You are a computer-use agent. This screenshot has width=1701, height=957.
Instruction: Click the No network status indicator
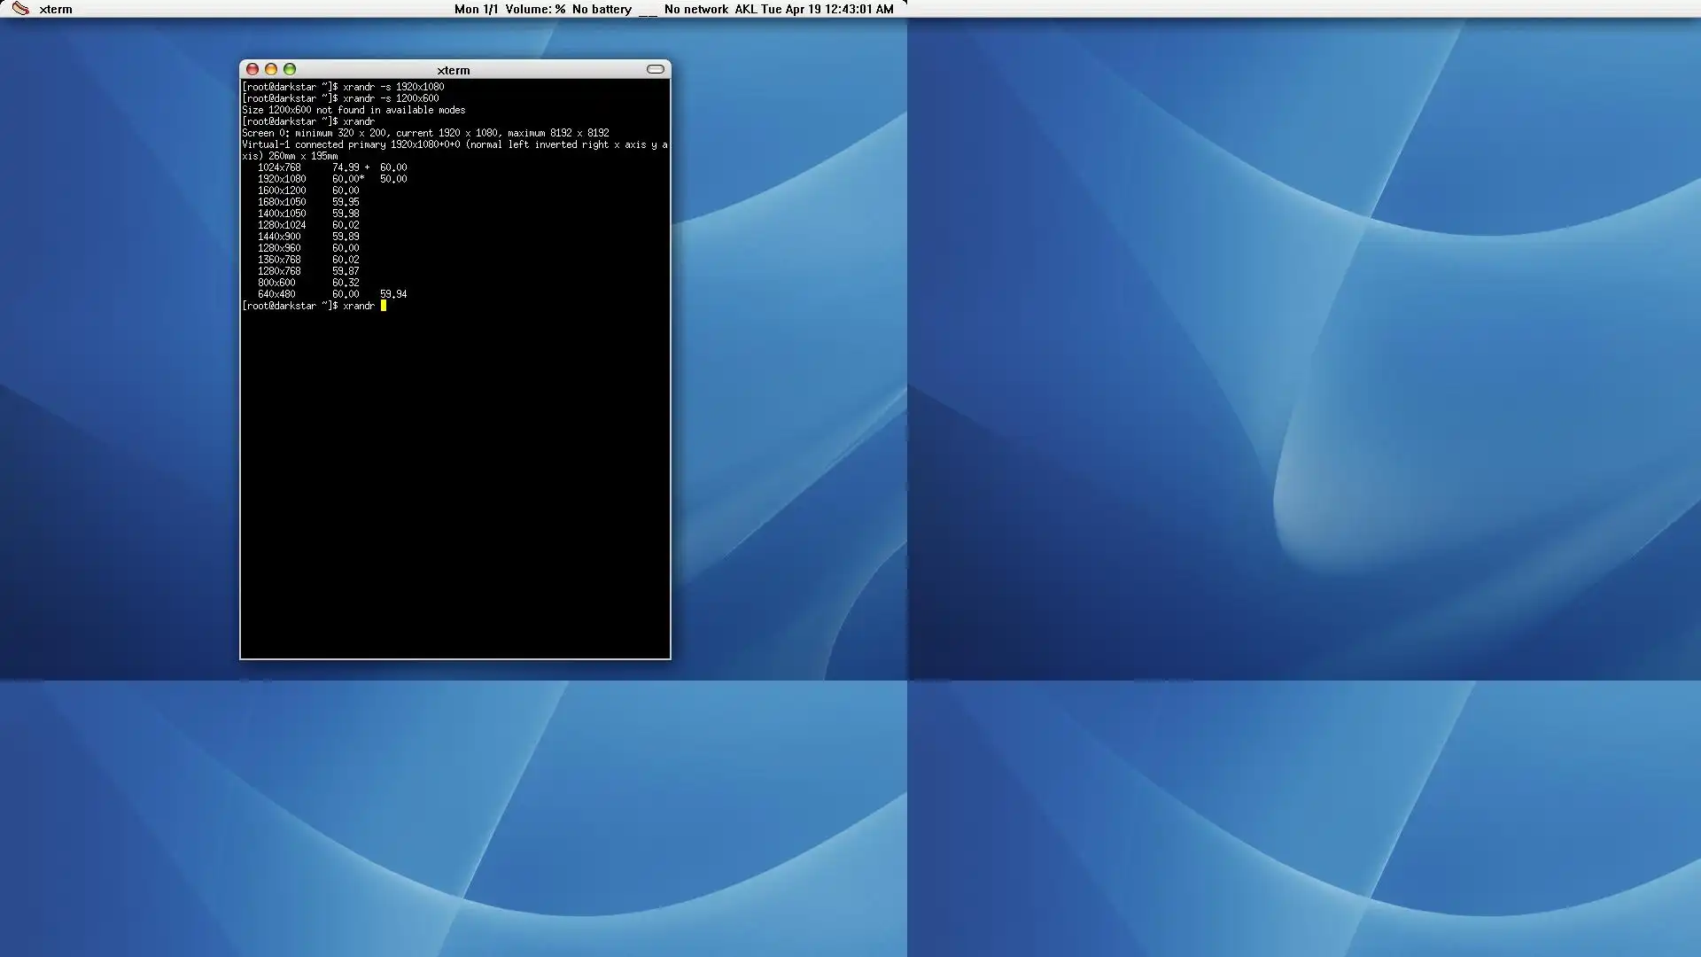click(695, 9)
